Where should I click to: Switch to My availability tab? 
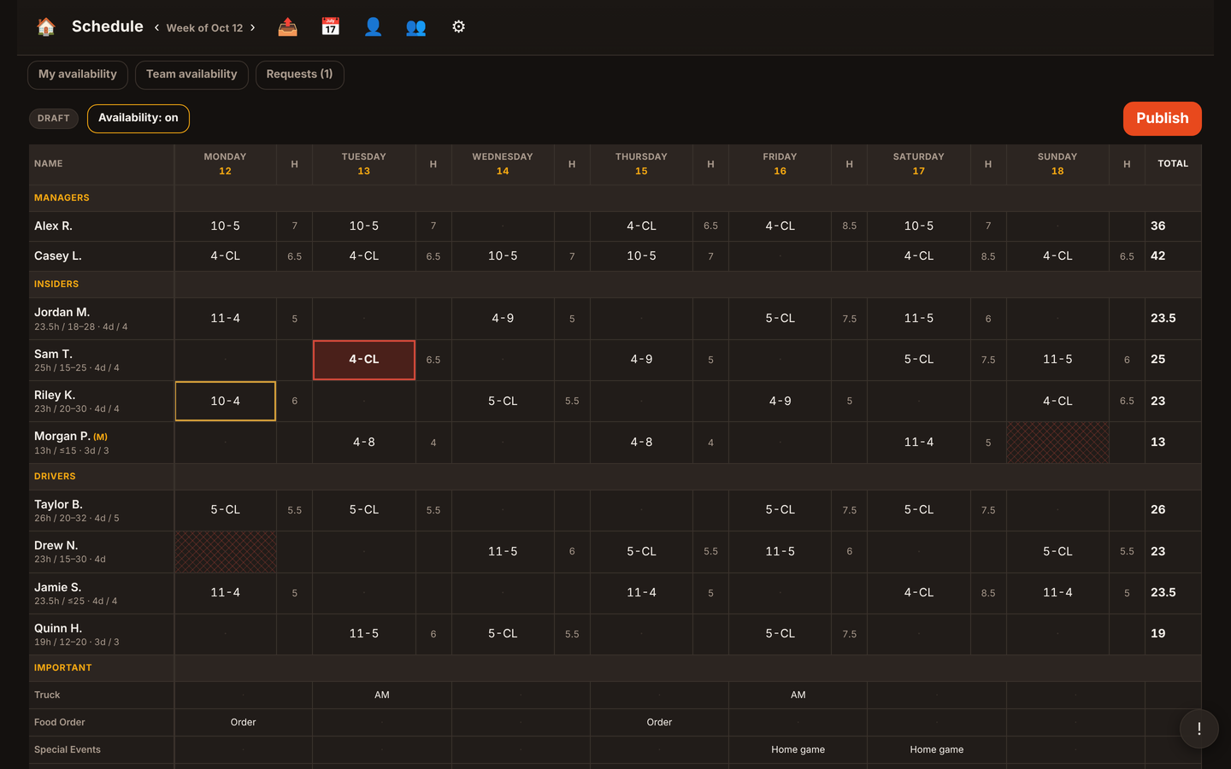pyautogui.click(x=78, y=74)
